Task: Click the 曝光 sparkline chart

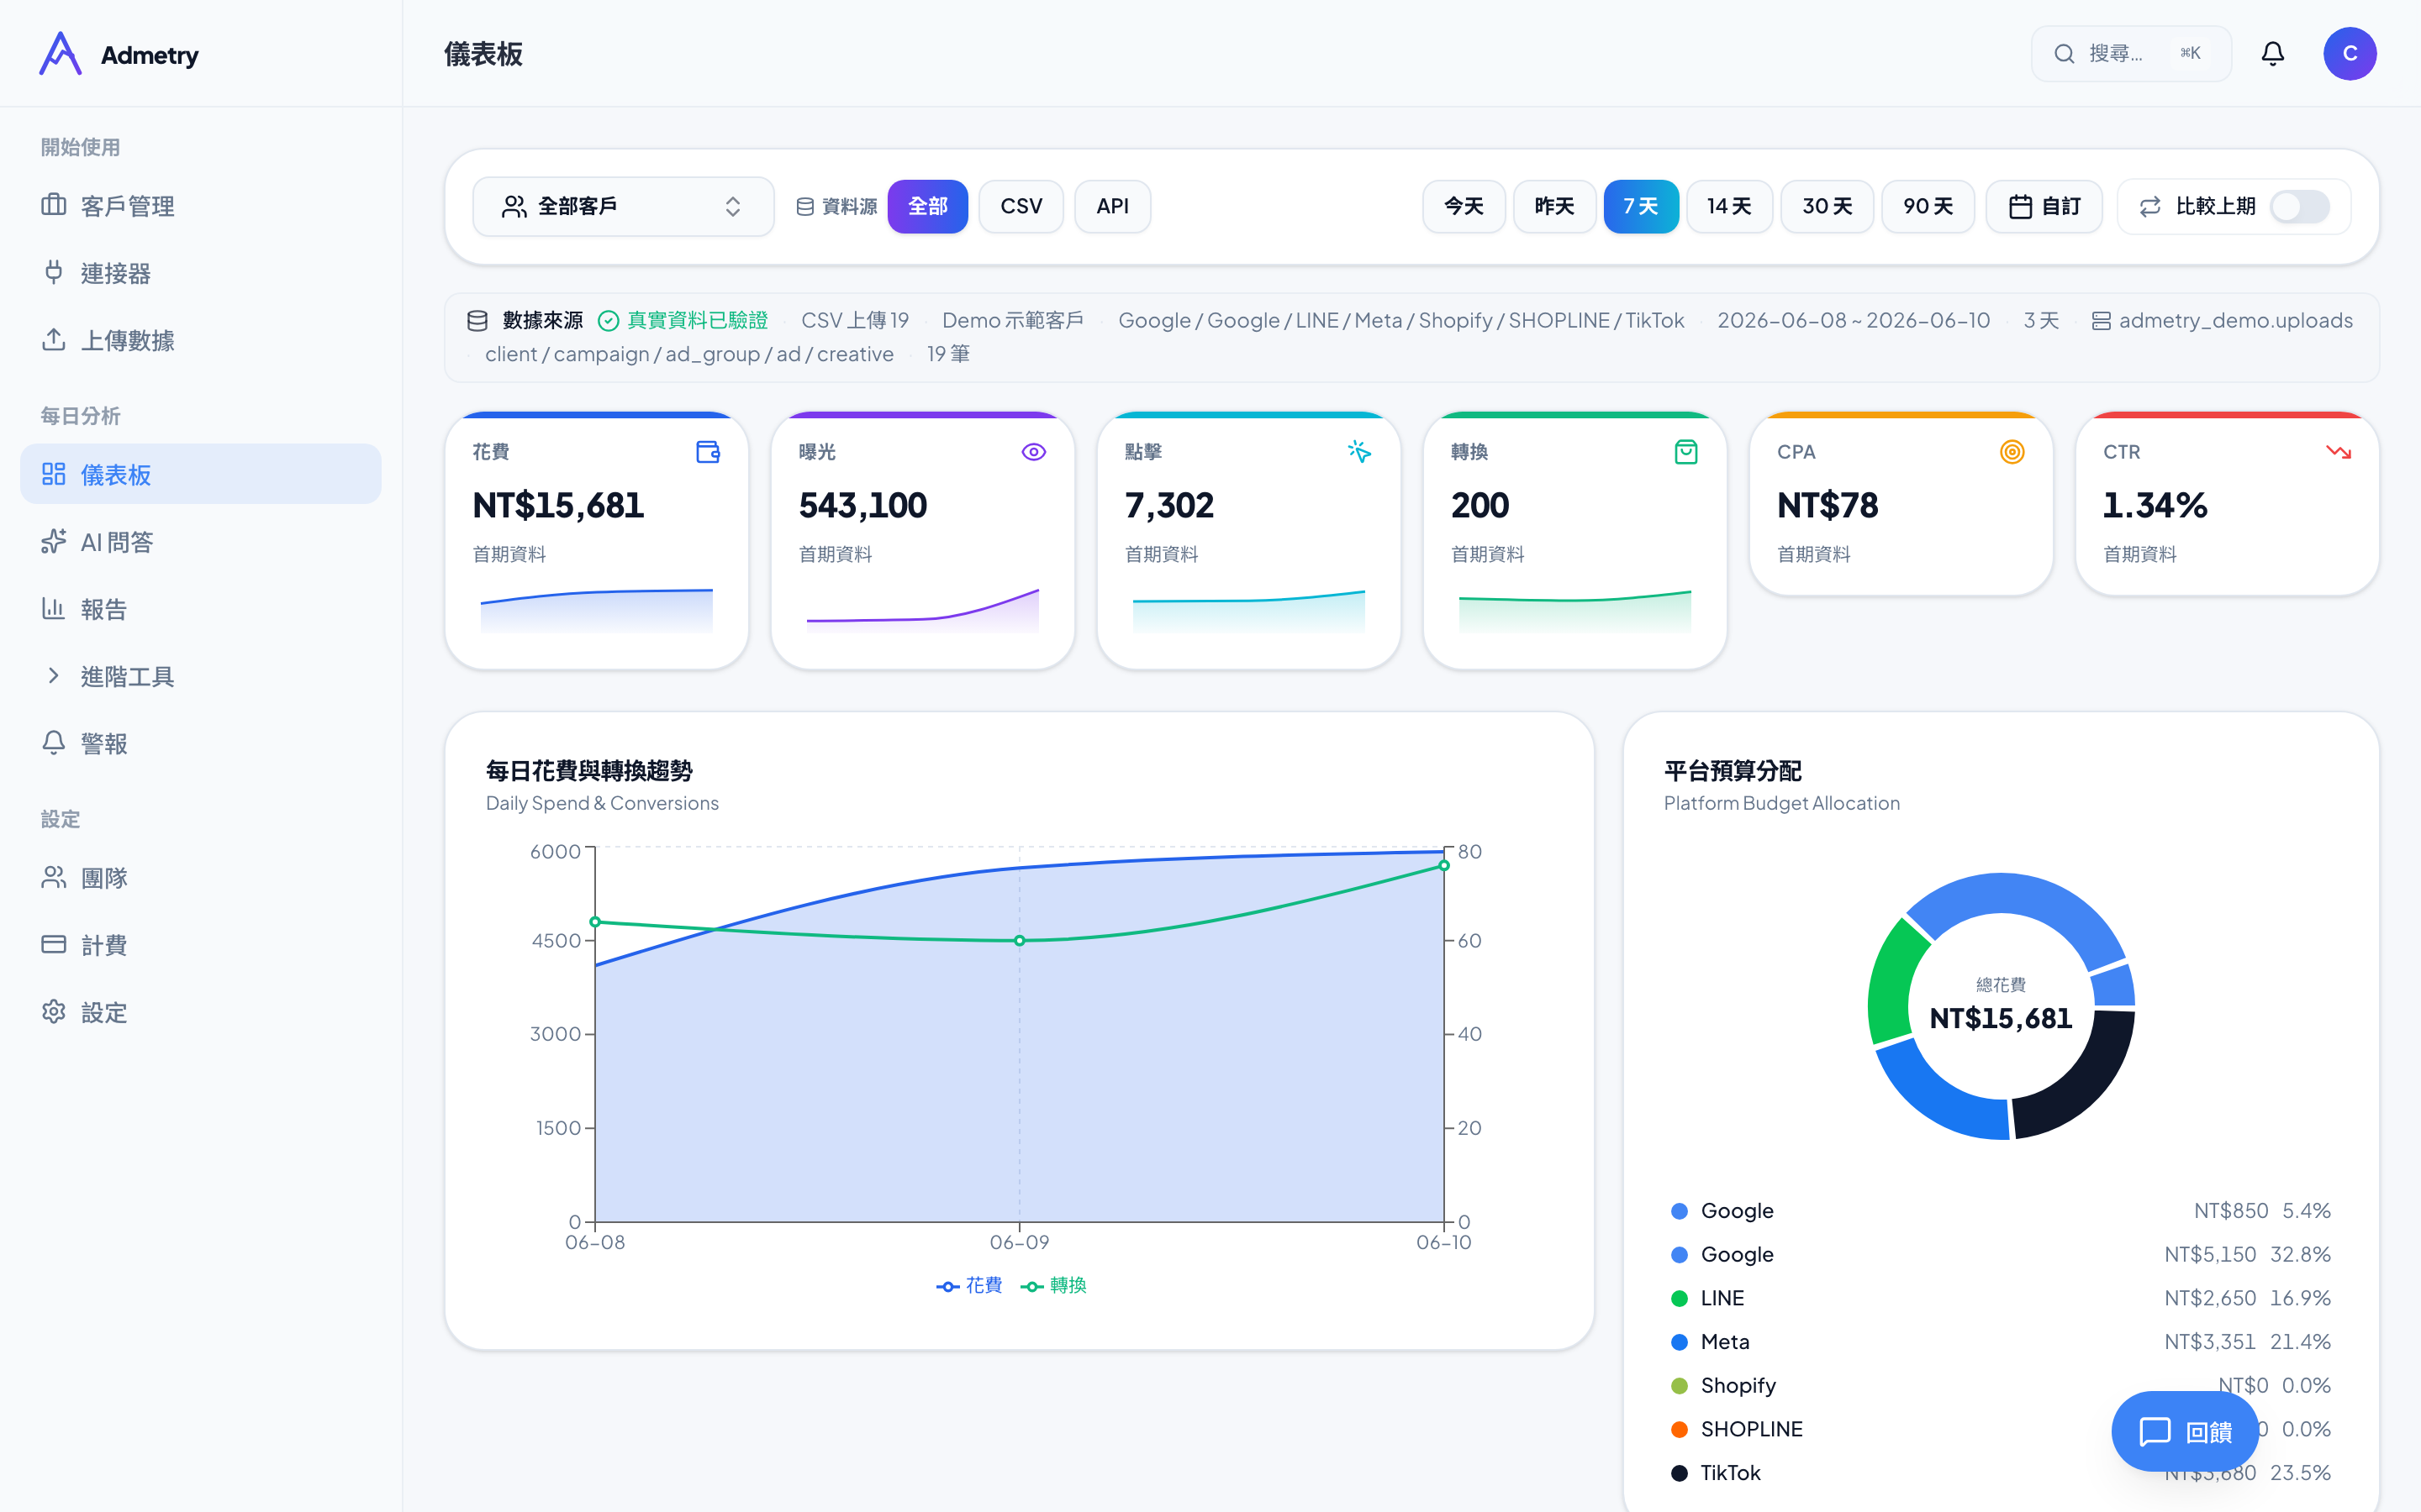Action: tap(922, 609)
